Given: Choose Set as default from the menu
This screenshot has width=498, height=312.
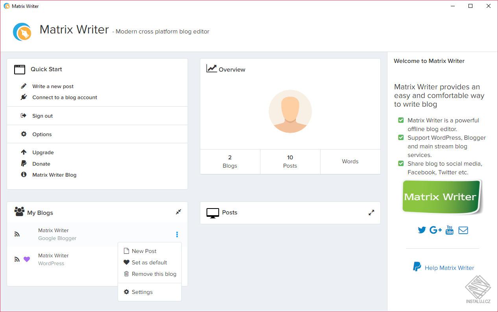Looking at the screenshot, I should [x=149, y=262].
